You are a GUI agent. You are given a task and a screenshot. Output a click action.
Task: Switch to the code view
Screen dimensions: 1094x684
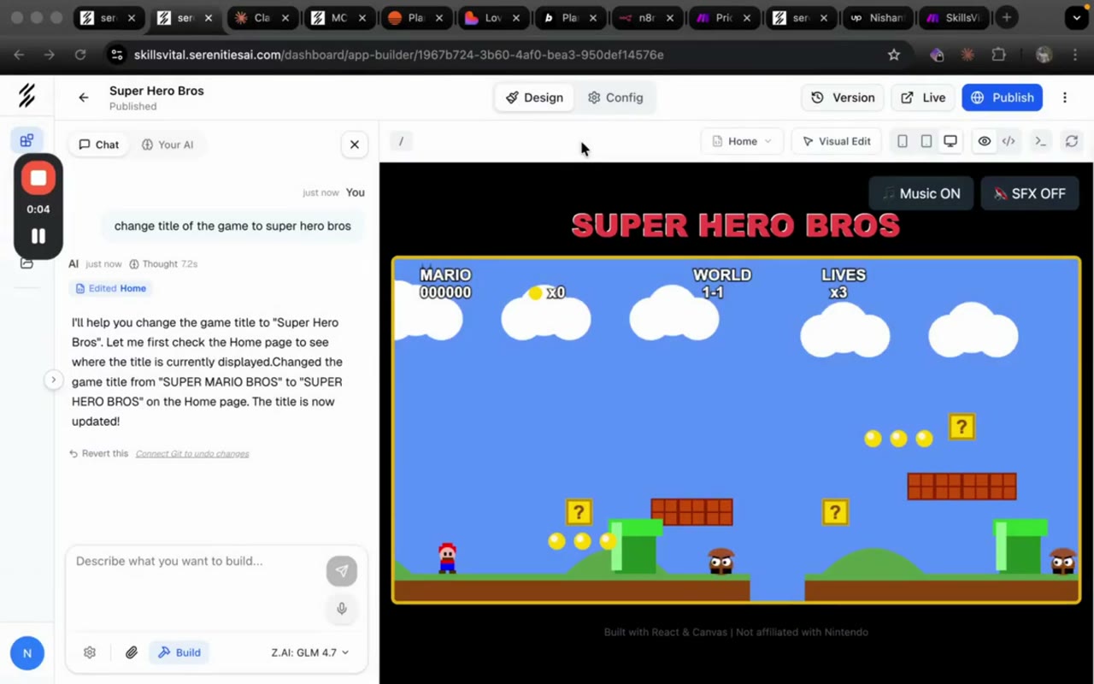pos(1009,141)
